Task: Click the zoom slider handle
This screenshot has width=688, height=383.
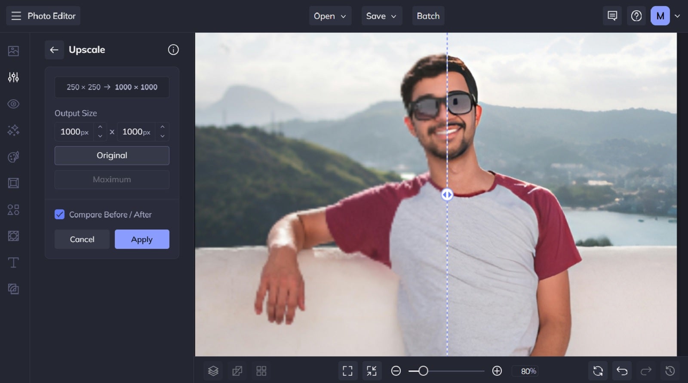Action: [x=423, y=371]
